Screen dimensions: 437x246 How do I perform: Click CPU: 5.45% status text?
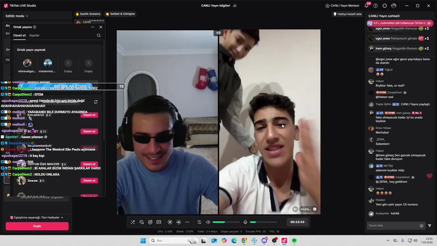pyautogui.click(x=165, y=231)
